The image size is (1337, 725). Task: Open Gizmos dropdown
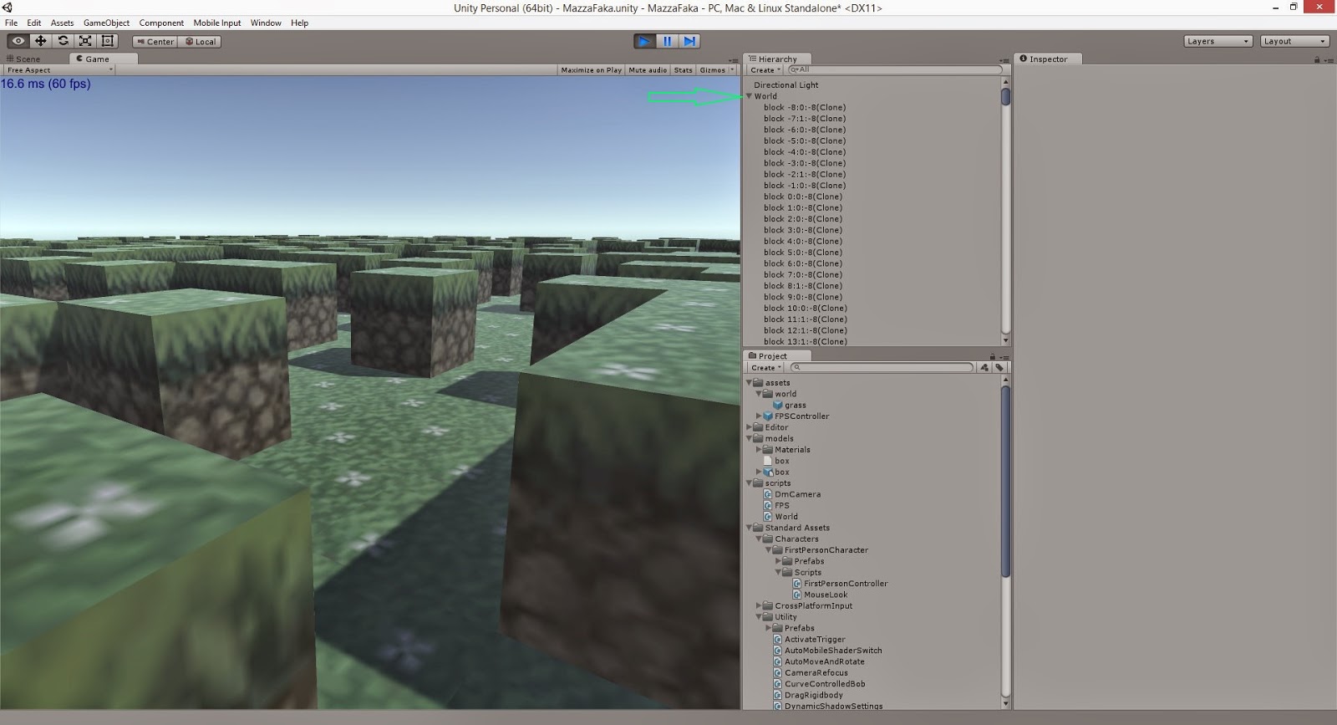tap(717, 70)
